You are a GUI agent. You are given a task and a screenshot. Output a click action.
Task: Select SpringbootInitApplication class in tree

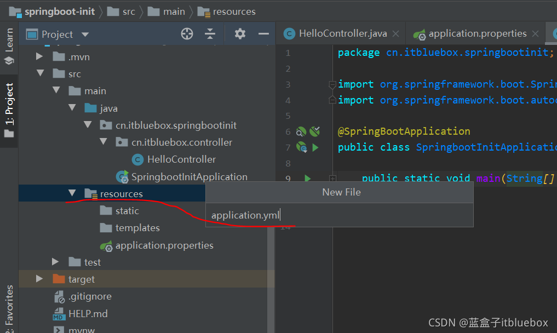coord(181,177)
